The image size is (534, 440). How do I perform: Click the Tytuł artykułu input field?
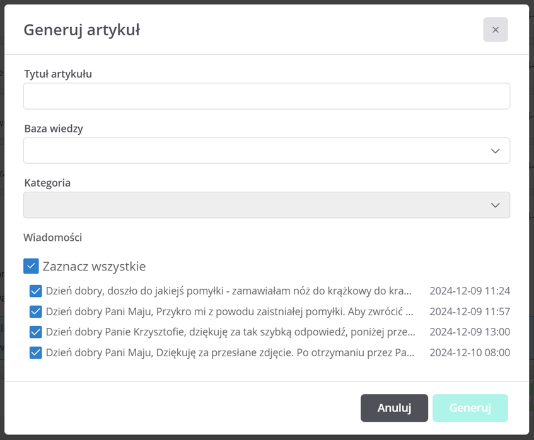[267, 96]
